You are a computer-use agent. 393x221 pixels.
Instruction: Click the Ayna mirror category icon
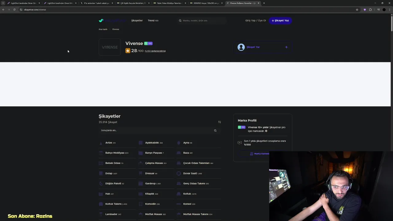pos(179,143)
